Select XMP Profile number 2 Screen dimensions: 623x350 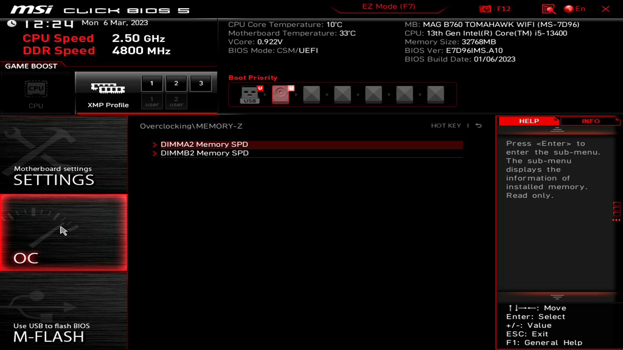[x=176, y=83]
